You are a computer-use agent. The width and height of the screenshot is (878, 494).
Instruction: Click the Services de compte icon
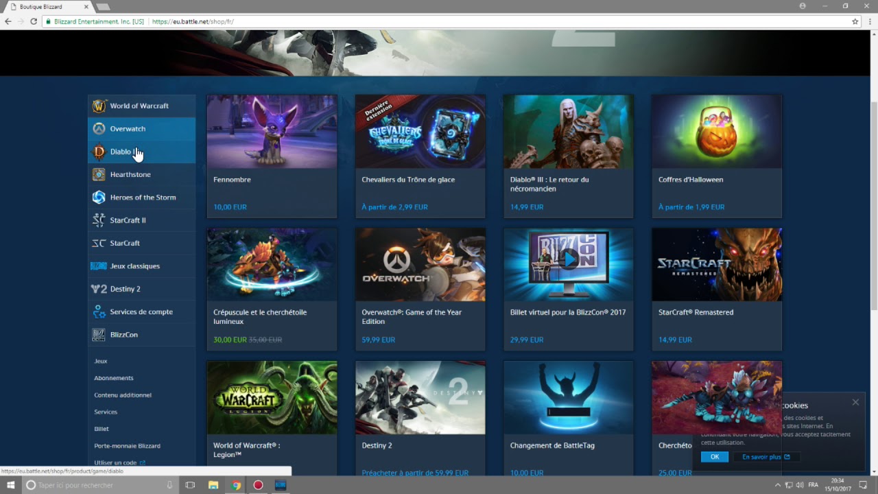coord(99,311)
